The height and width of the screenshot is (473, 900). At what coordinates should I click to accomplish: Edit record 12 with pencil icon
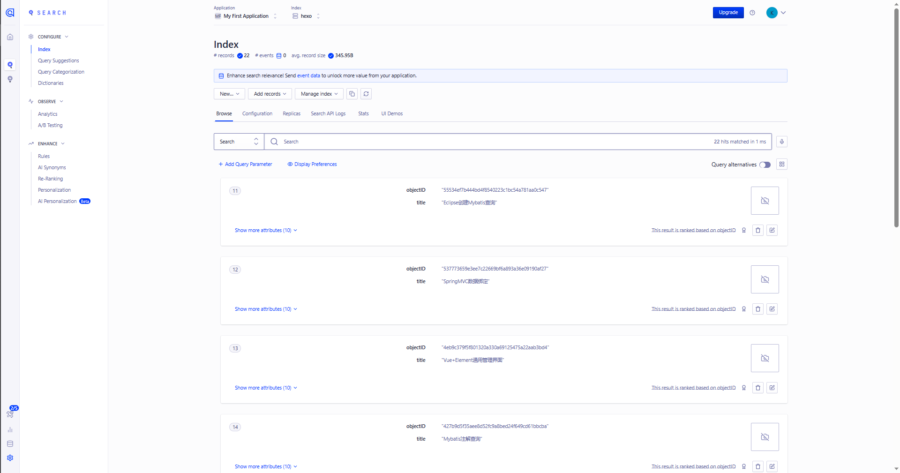tap(772, 309)
